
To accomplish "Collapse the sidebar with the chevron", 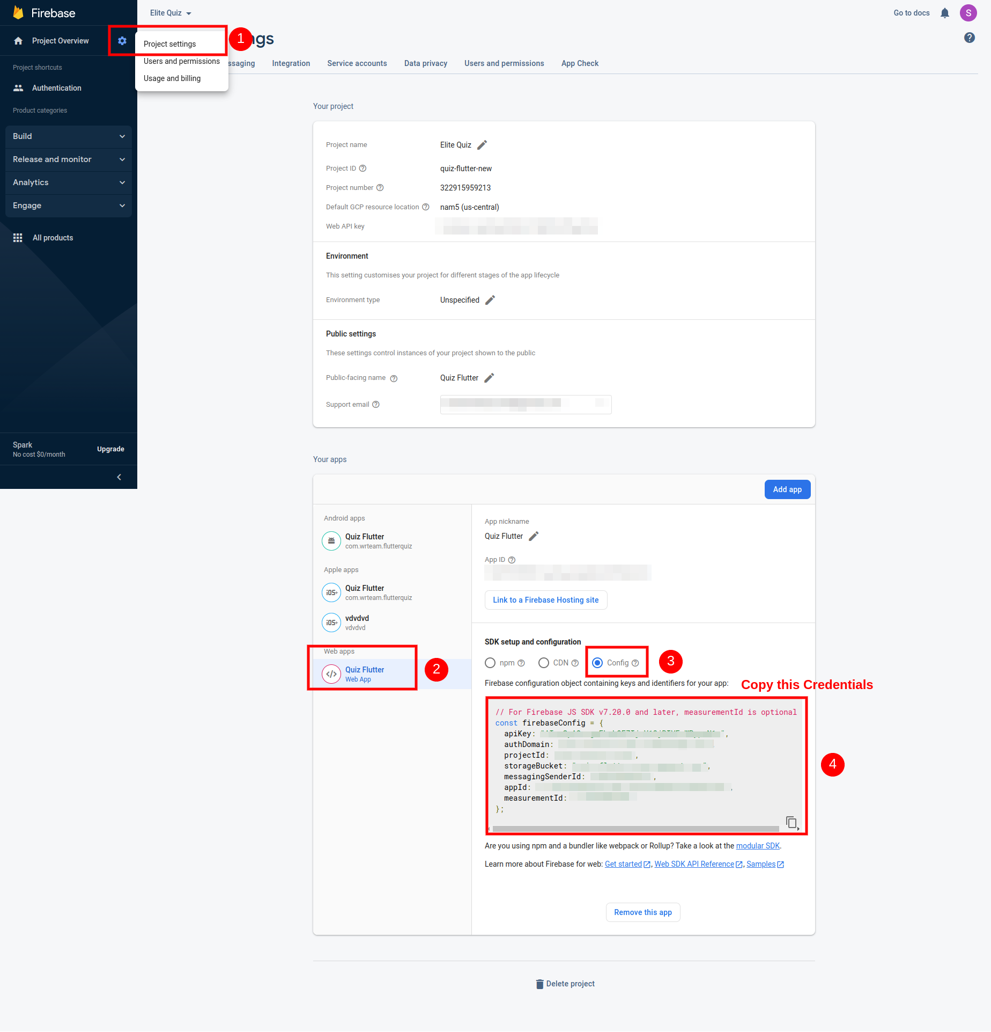I will coord(119,477).
